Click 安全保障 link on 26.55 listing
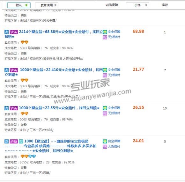 tap(114, 108)
